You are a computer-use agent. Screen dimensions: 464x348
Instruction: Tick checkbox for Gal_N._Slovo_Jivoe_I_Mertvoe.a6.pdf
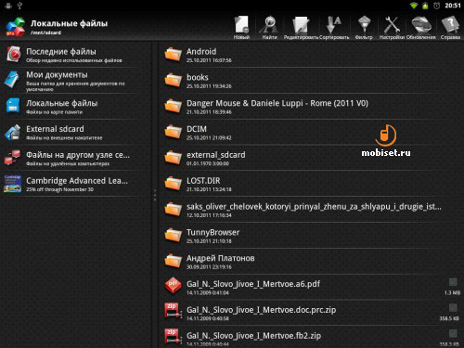[453, 282]
